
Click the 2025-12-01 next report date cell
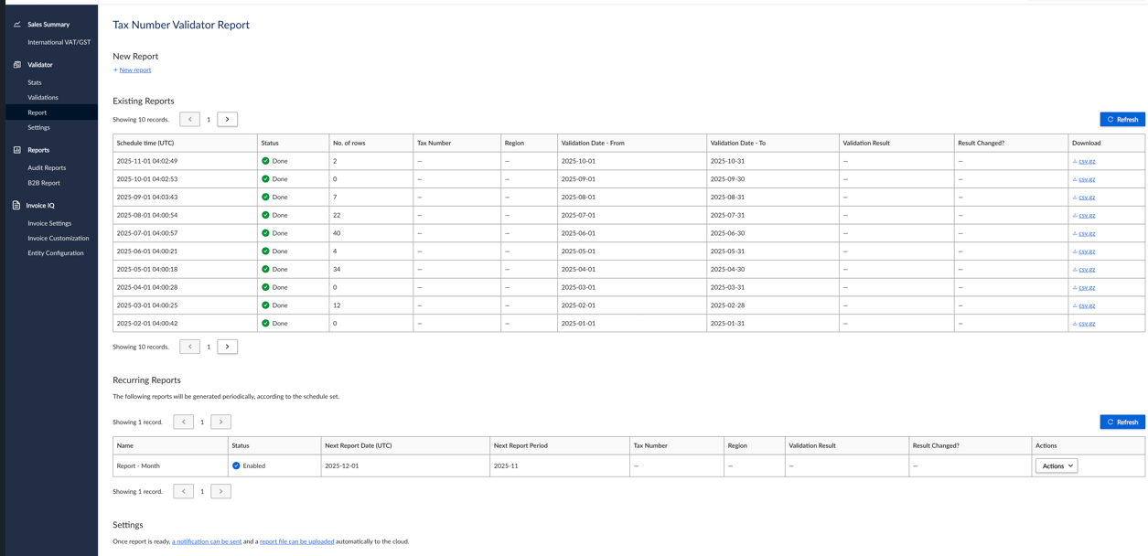[x=405, y=465]
